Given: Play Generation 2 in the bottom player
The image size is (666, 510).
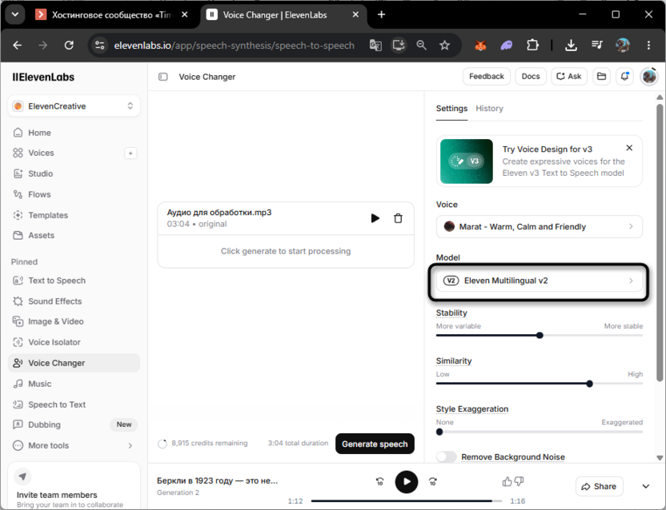Looking at the screenshot, I should (407, 482).
